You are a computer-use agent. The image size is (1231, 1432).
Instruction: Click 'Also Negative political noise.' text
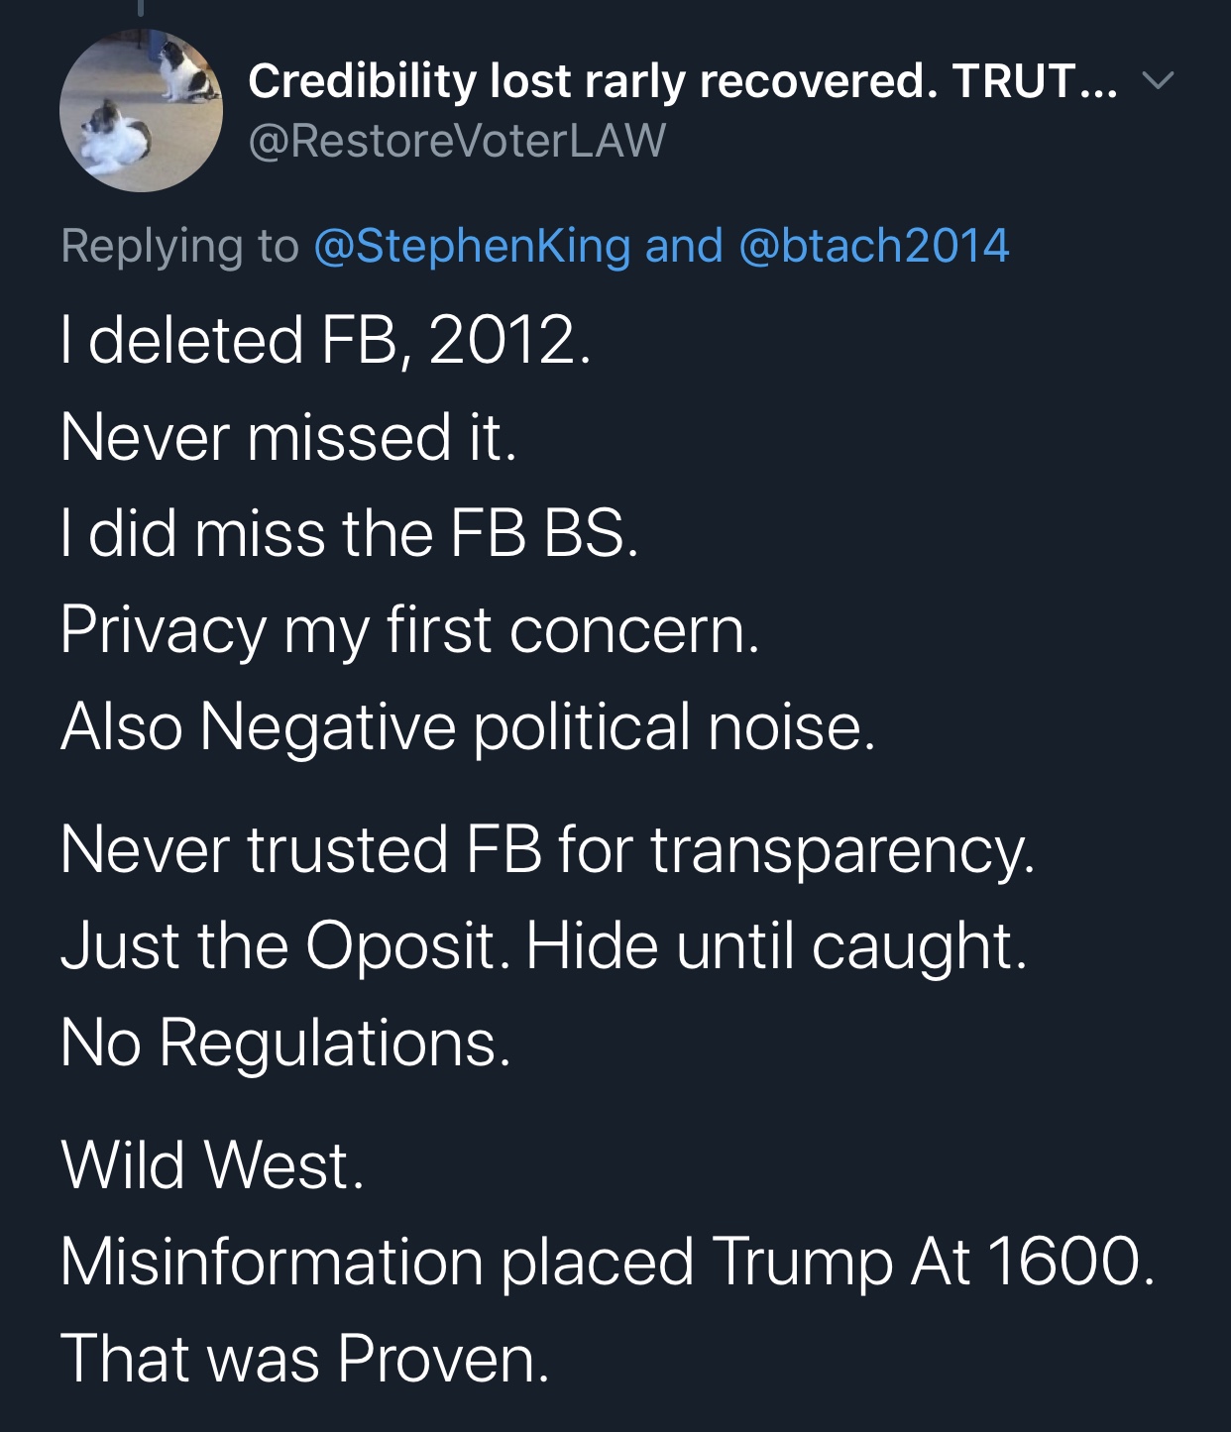[468, 726]
